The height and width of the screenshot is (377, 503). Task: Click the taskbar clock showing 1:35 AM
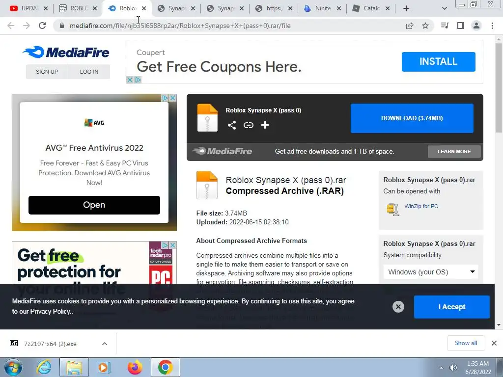(x=478, y=368)
